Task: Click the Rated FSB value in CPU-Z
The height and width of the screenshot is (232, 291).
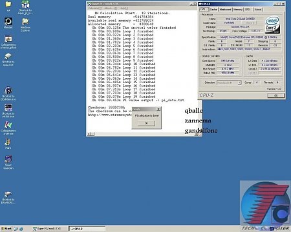Action: tap(228, 73)
